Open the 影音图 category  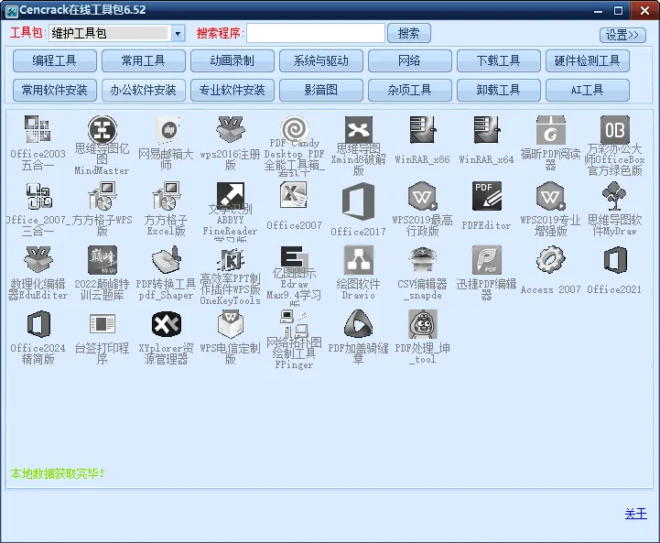click(321, 90)
